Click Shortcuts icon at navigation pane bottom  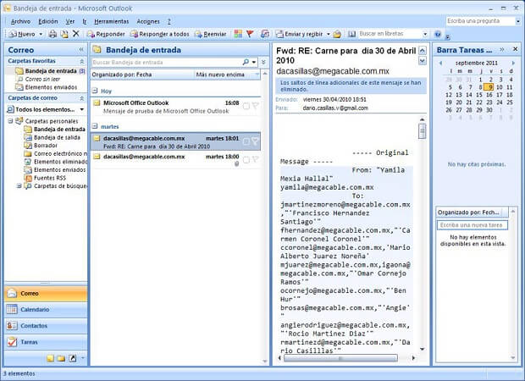click(72, 359)
